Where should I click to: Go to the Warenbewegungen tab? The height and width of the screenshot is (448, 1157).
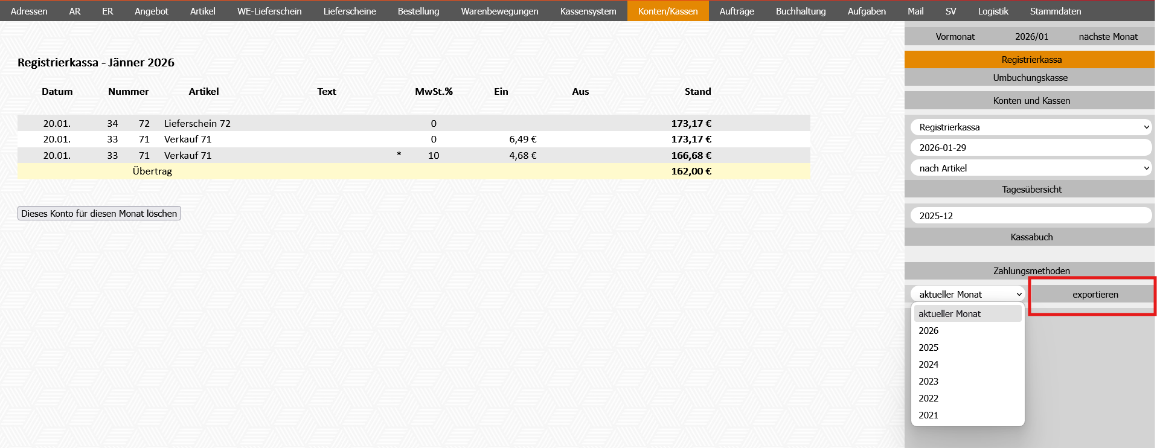[499, 11]
